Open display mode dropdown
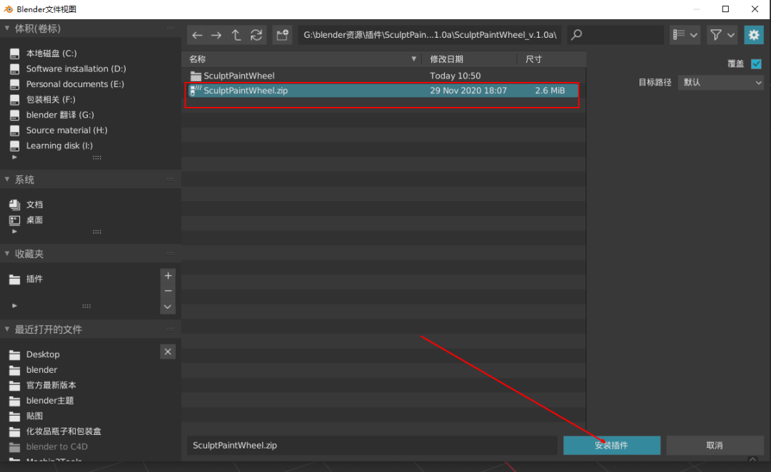 (x=685, y=35)
